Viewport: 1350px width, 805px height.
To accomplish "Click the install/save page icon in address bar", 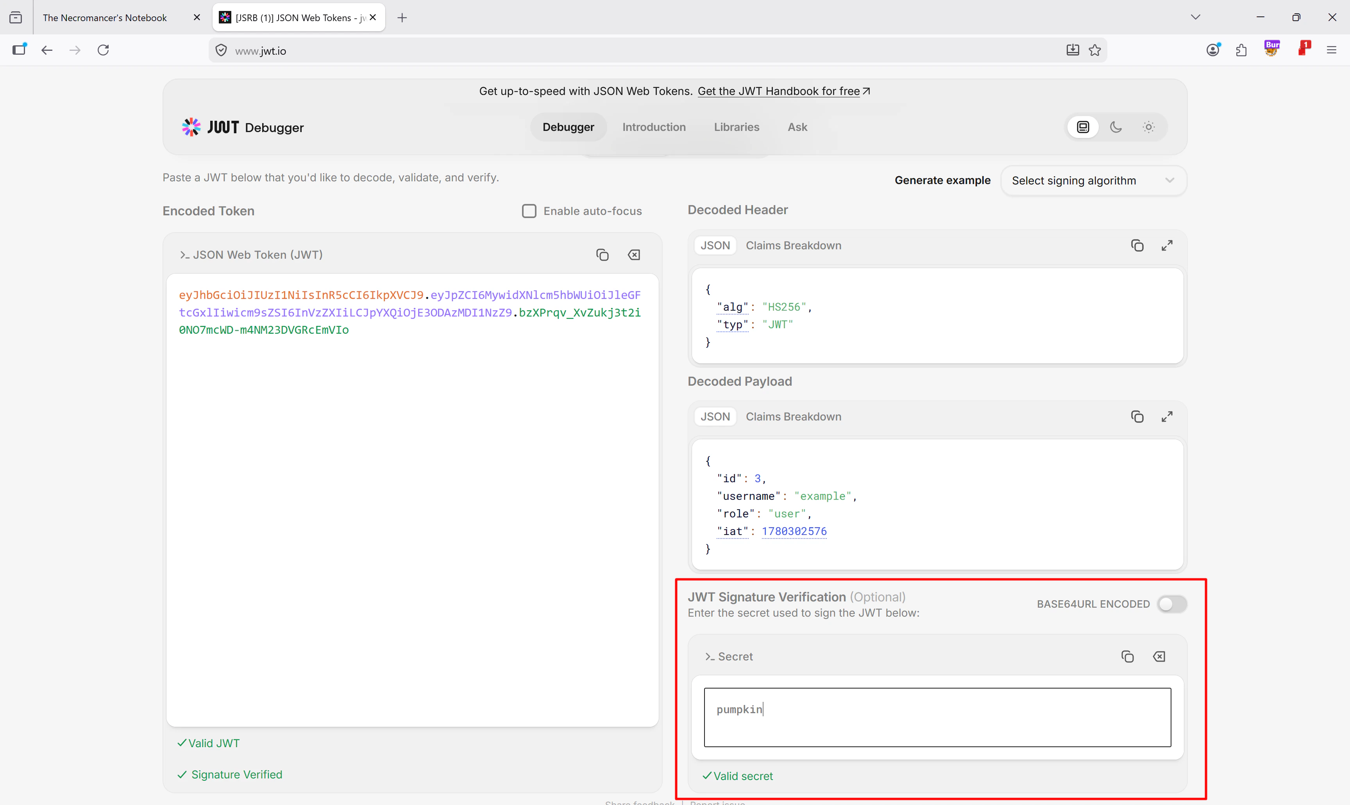I will pyautogui.click(x=1072, y=50).
